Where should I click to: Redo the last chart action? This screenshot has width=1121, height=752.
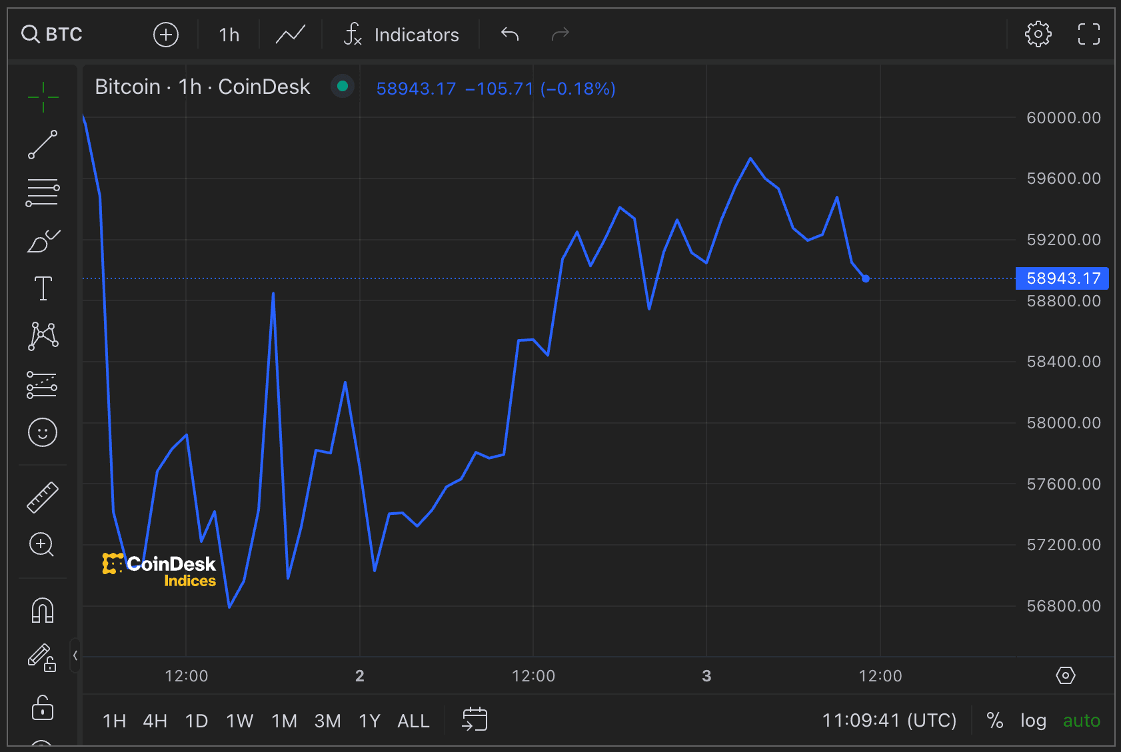(560, 34)
